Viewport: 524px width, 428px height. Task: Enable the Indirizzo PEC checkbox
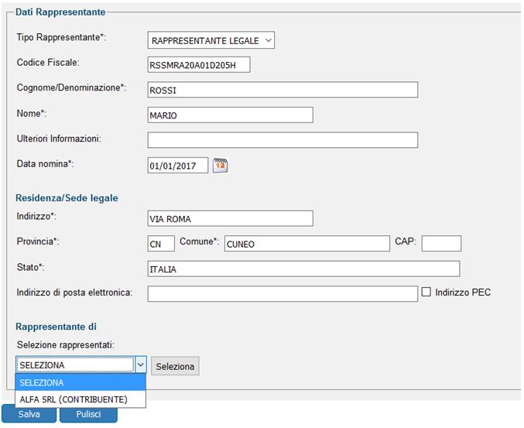click(x=426, y=292)
